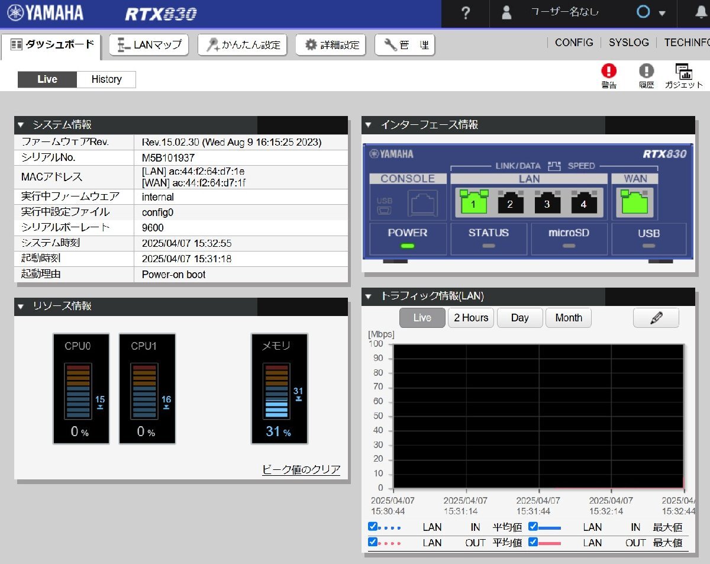The image size is (710, 564).
Task: Click LAN port 4 on router diagram
Action: (583, 202)
